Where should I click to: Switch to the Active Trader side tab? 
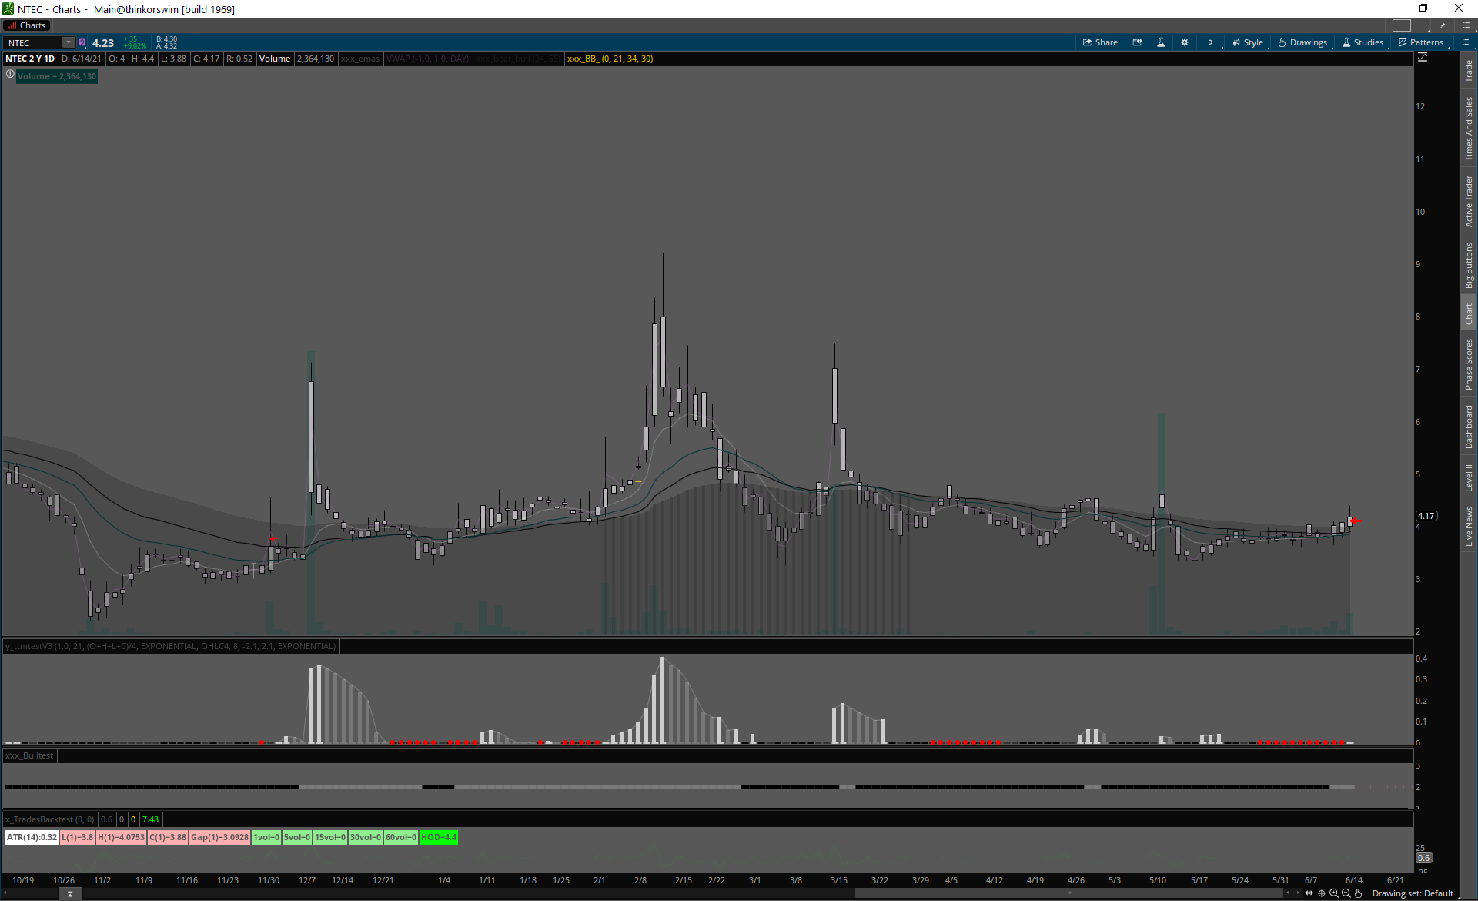click(1469, 202)
